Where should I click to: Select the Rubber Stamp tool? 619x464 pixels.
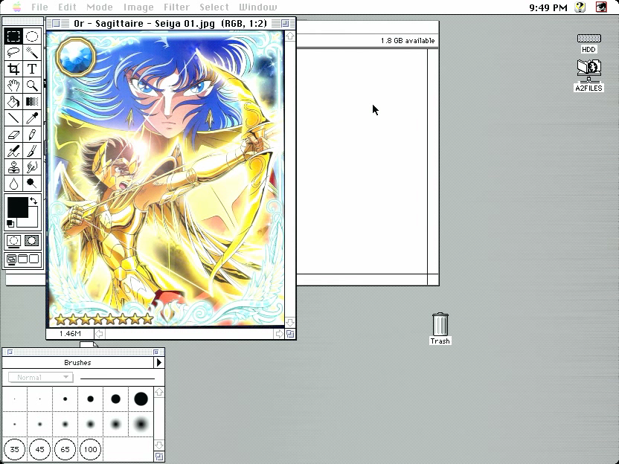[13, 167]
